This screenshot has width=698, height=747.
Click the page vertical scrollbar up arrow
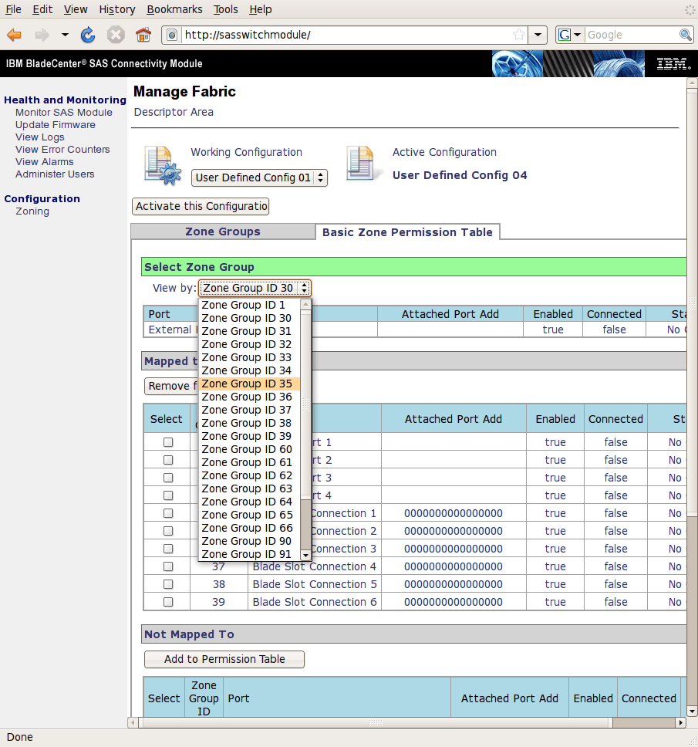point(692,83)
